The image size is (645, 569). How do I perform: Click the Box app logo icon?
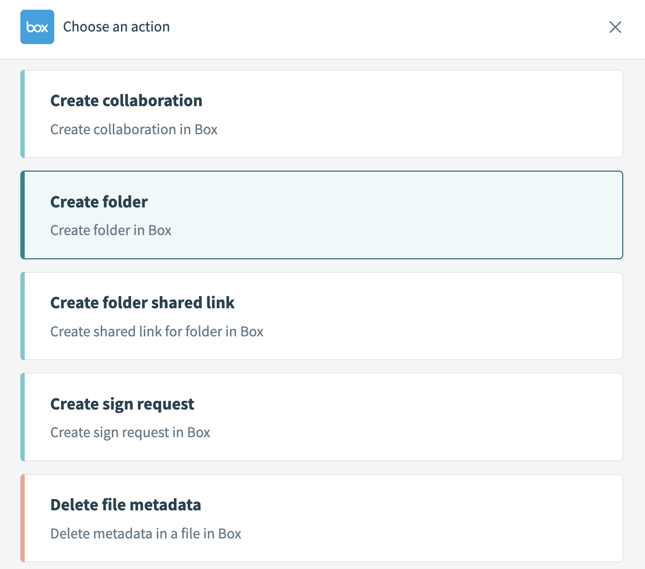(37, 27)
